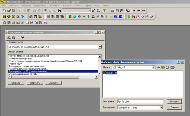Click the arrow-with-question context help icon
The width and height of the screenshot is (190, 116).
coord(22,37)
